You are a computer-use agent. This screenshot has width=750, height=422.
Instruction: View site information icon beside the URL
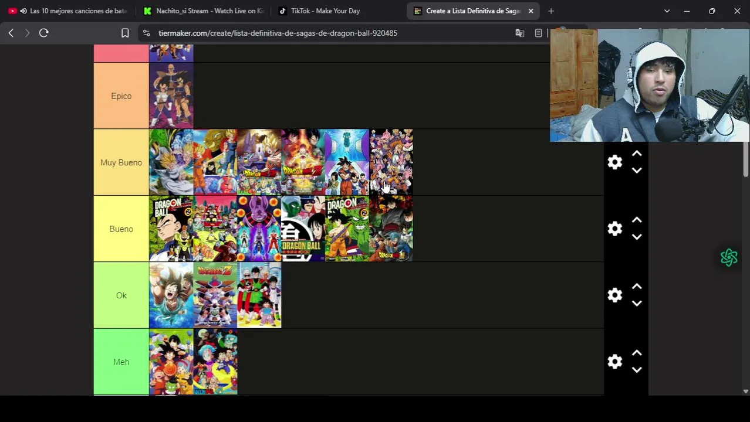click(x=147, y=33)
